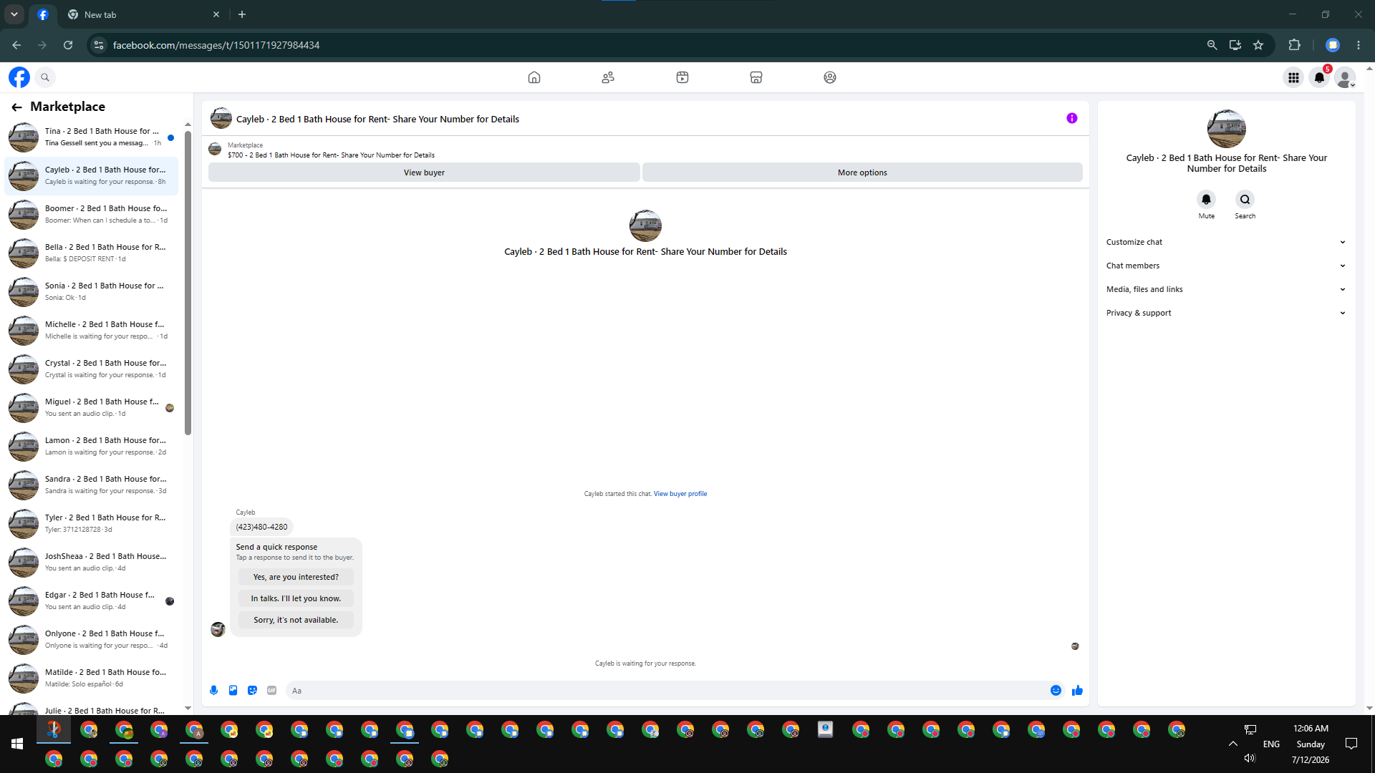The height and width of the screenshot is (773, 1375).
Task: Open the Facebook search magnifier
Action: tap(45, 77)
